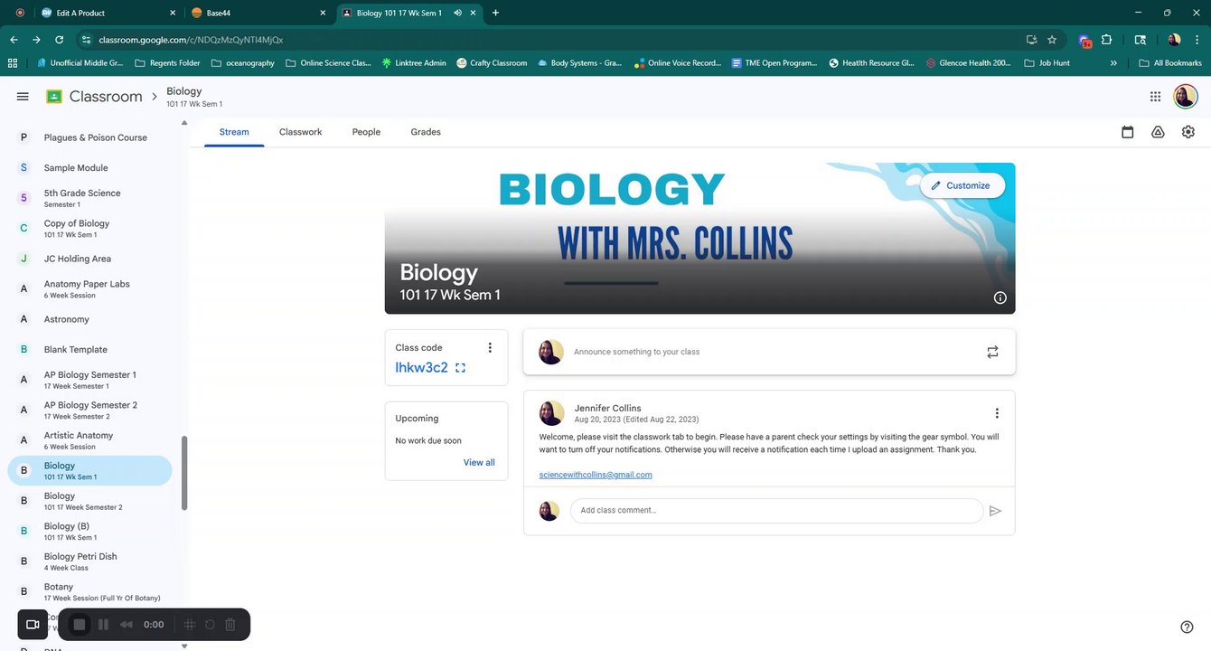Open the class calendar icon
Viewport: 1211px width, 651px height.
1128,132
